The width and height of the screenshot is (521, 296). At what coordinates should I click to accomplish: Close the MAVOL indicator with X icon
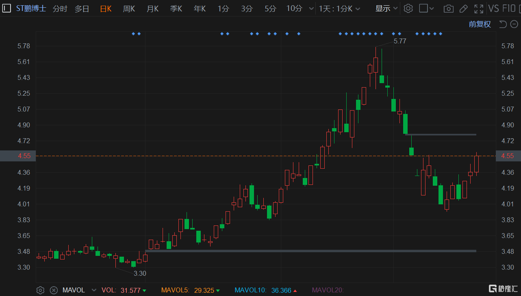(53, 290)
